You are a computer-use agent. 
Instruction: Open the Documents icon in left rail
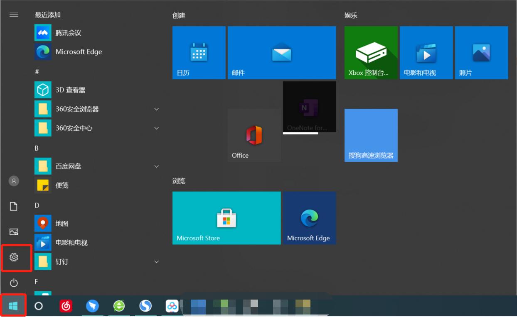point(14,206)
